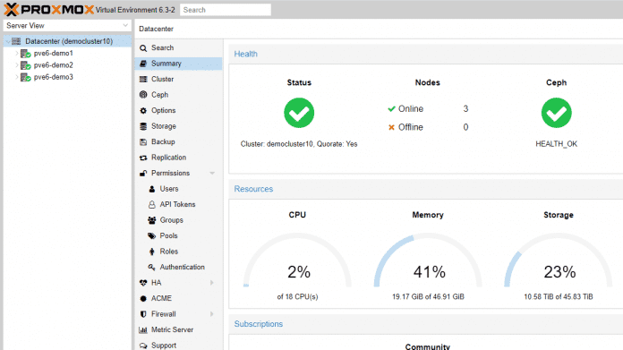Open the Options menu item
623x350 pixels.
pos(178,110)
